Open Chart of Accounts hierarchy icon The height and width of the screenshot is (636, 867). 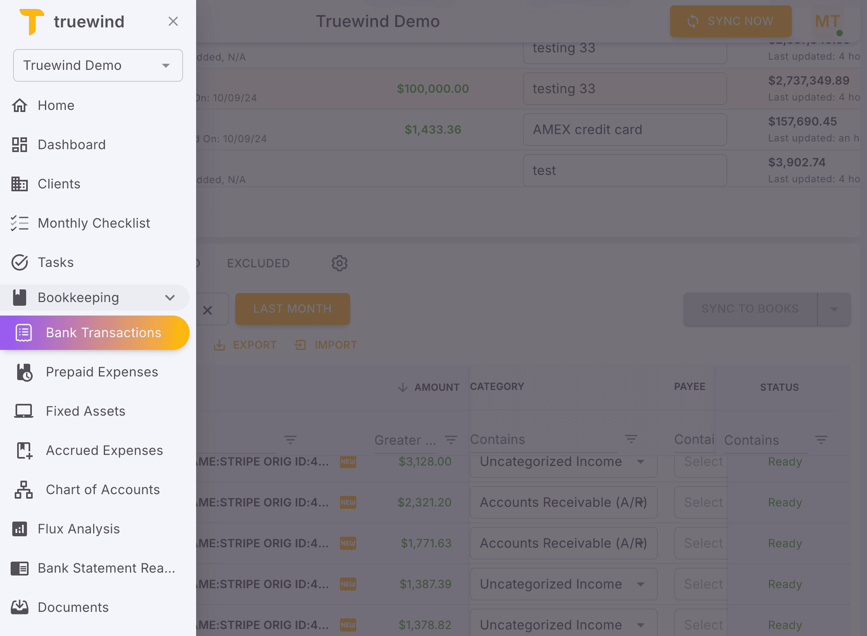pos(23,490)
